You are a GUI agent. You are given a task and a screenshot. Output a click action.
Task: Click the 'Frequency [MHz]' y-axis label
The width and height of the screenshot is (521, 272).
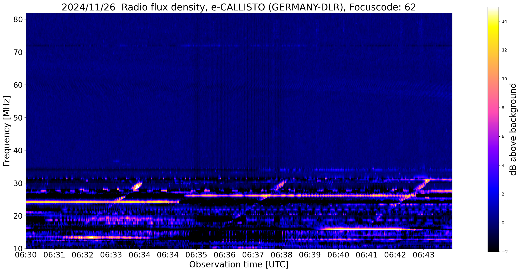(x=7, y=131)
